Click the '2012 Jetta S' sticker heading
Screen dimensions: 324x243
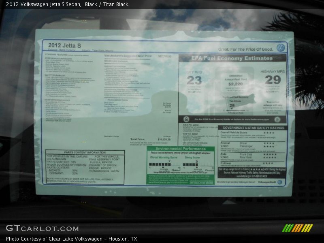64,45
